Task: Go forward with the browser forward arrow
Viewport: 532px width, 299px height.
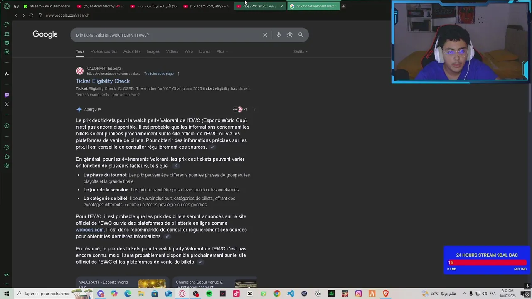Action: 23,15
